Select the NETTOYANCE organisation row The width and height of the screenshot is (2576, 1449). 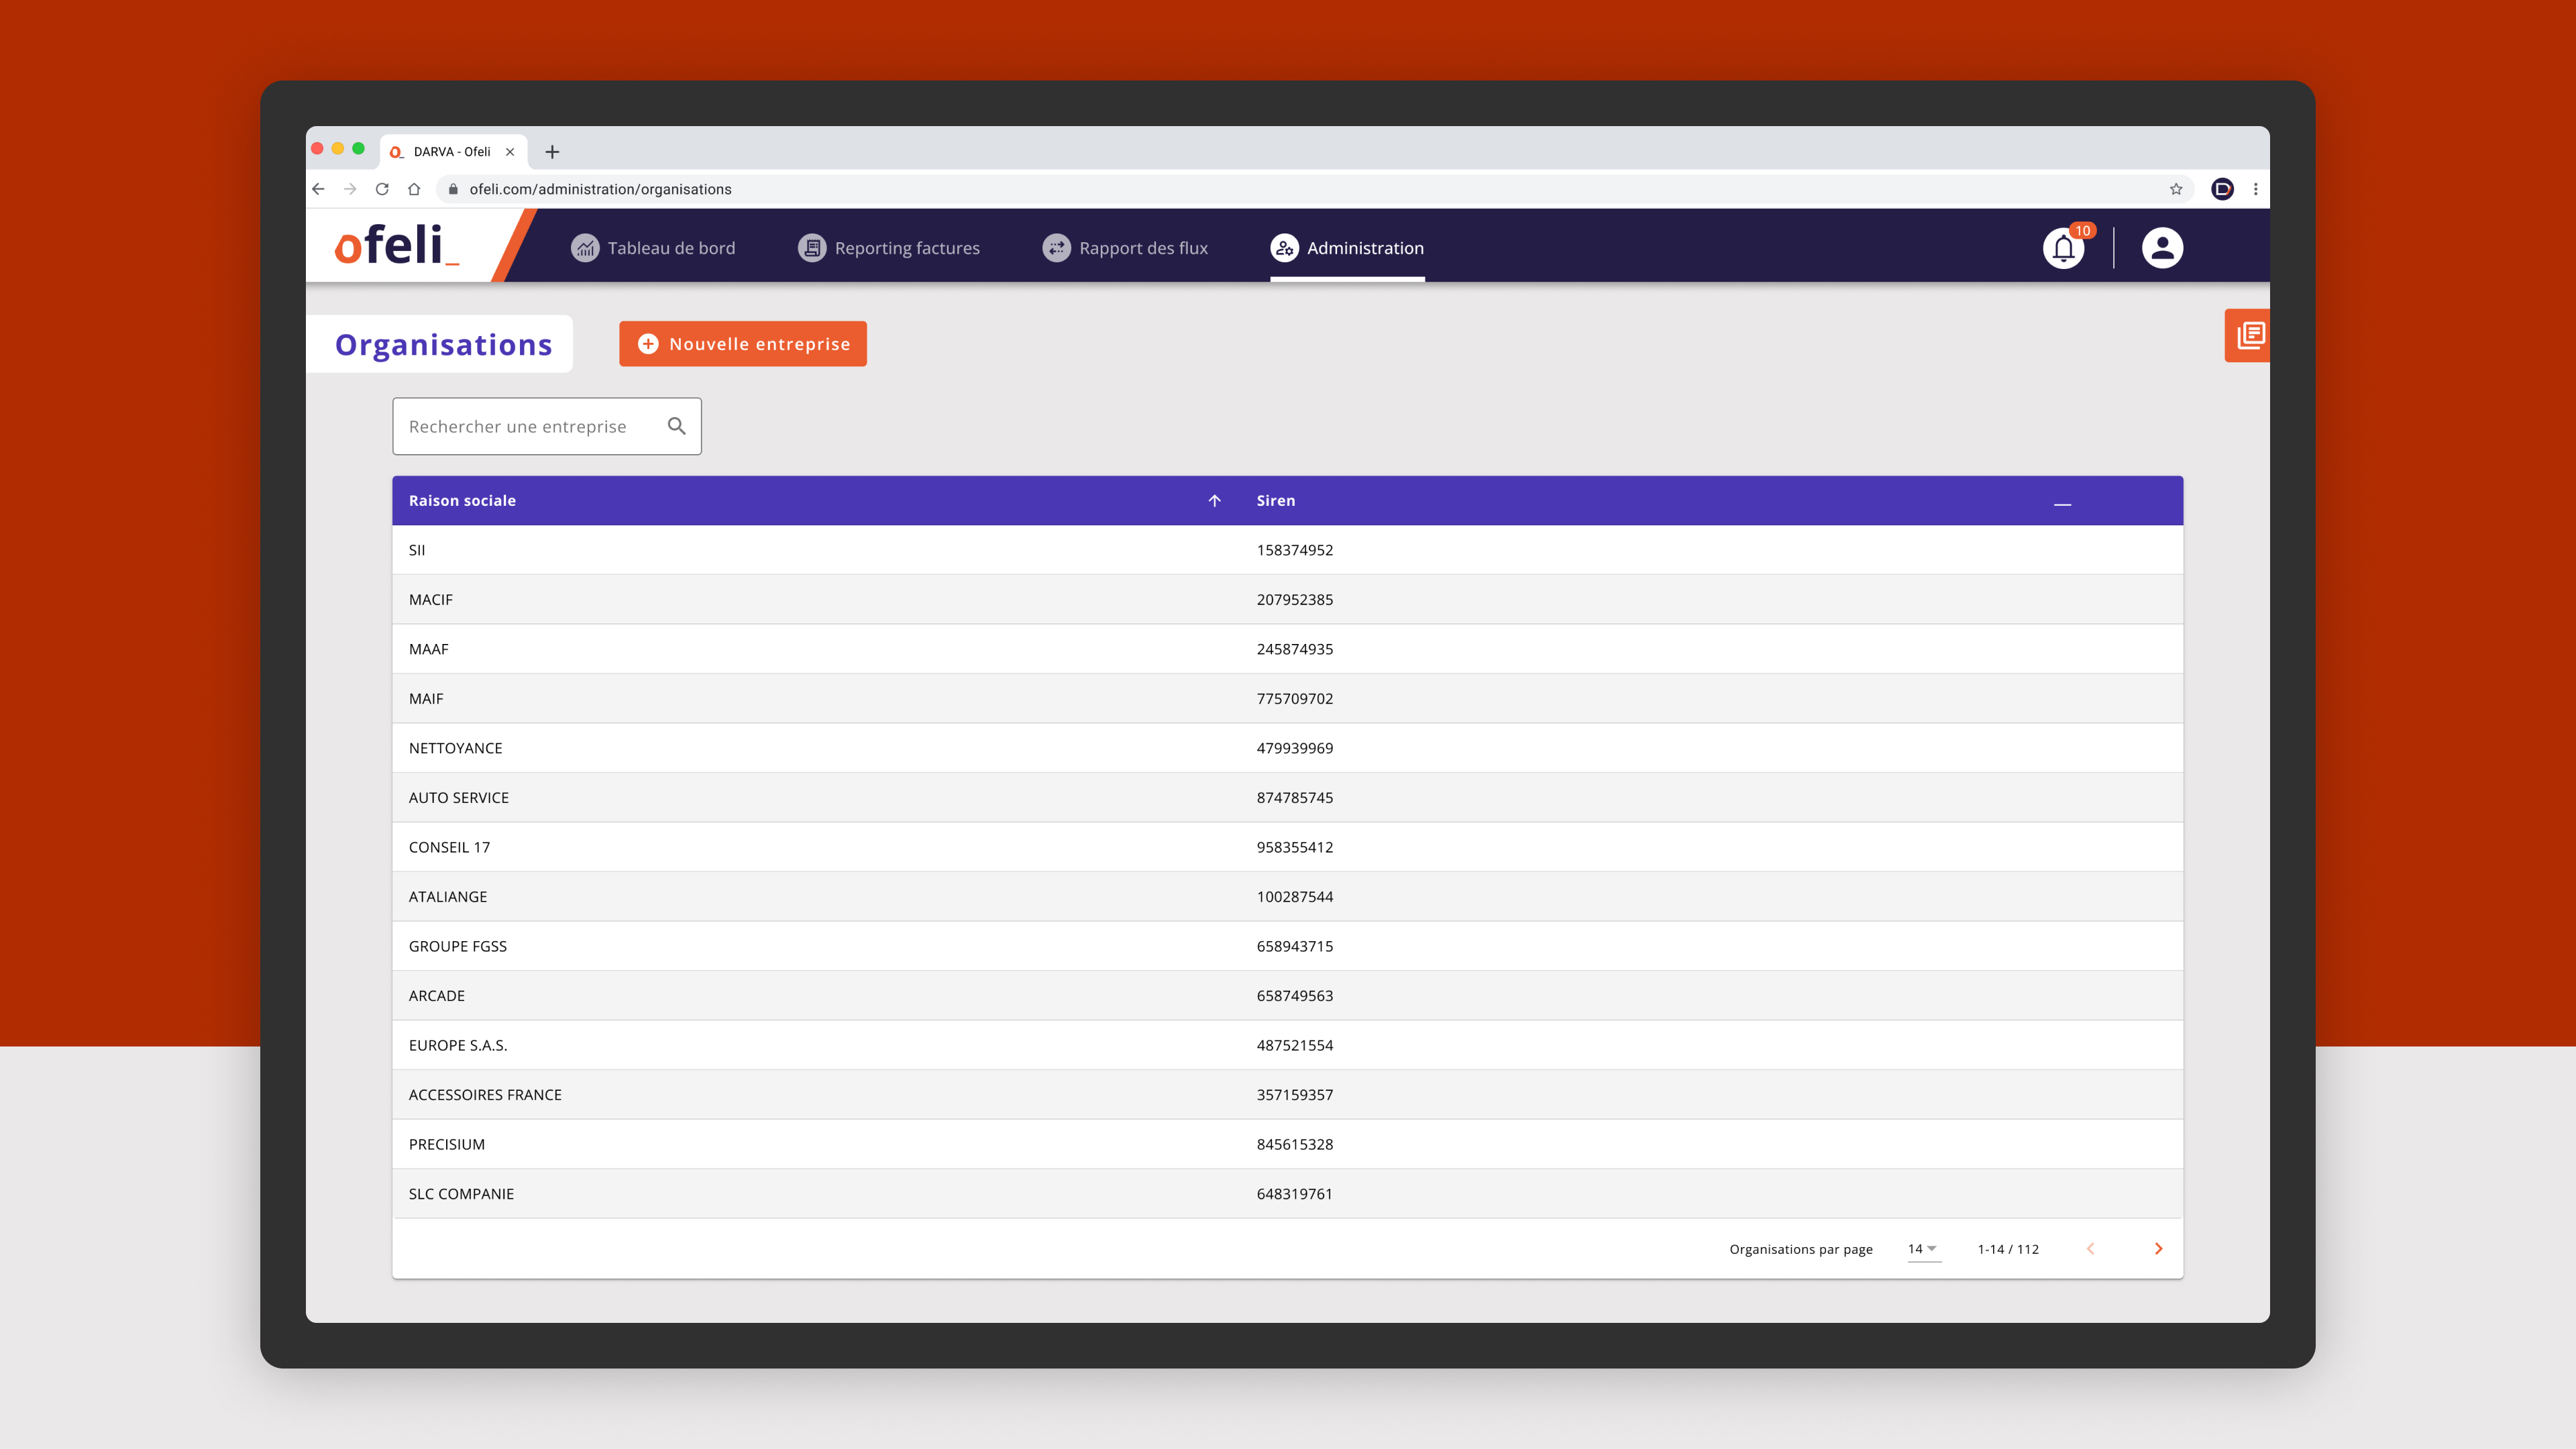click(456, 748)
